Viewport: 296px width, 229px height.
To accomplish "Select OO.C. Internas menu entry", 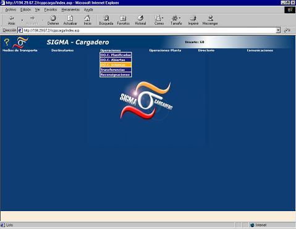I will pyautogui.click(x=116, y=65).
